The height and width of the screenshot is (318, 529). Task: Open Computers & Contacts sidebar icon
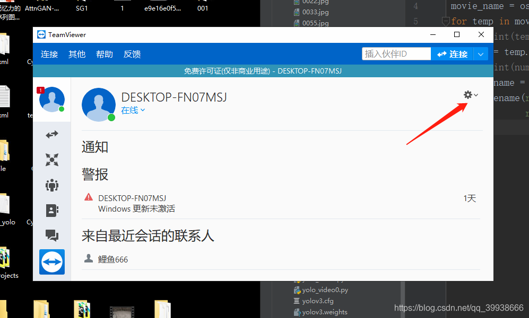[52, 210]
